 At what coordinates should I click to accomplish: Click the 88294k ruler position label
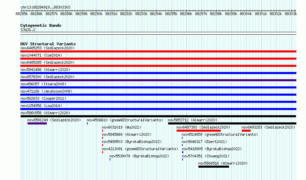click(156, 14)
